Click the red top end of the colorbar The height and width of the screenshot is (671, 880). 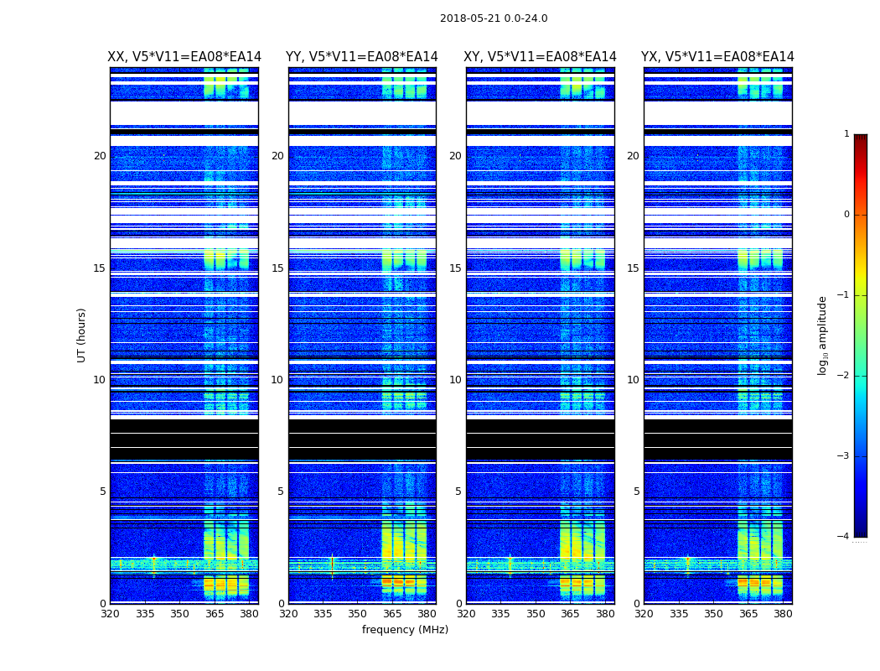(861, 138)
